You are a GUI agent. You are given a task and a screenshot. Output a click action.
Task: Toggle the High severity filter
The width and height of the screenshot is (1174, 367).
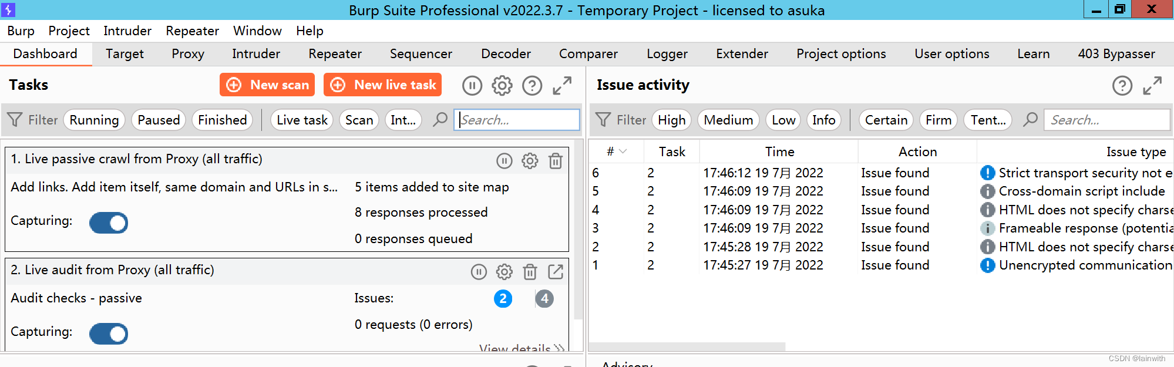pyautogui.click(x=671, y=120)
